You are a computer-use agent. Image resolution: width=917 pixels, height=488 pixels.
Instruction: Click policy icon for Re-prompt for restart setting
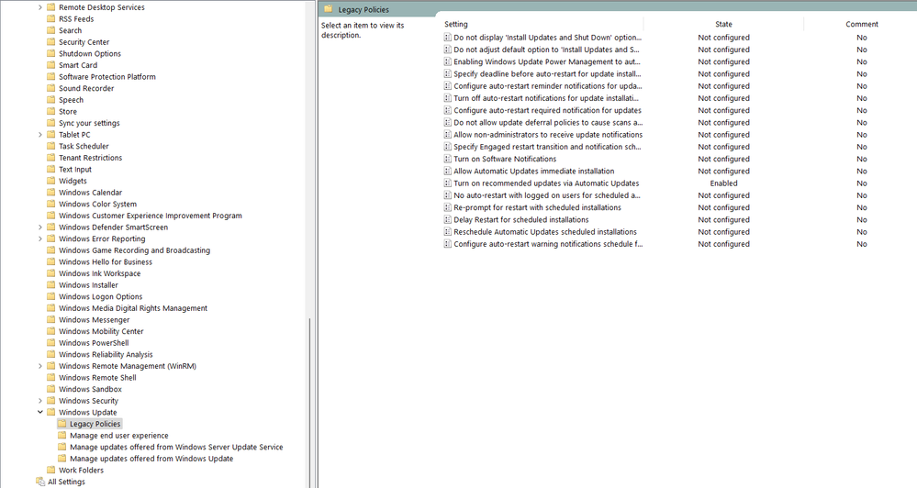pyautogui.click(x=447, y=207)
